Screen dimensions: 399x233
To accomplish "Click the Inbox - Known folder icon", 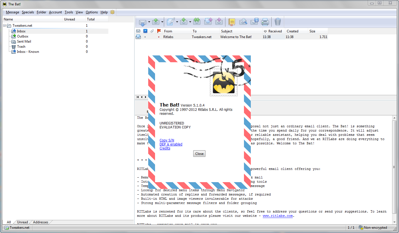I will pyautogui.click(x=14, y=52).
